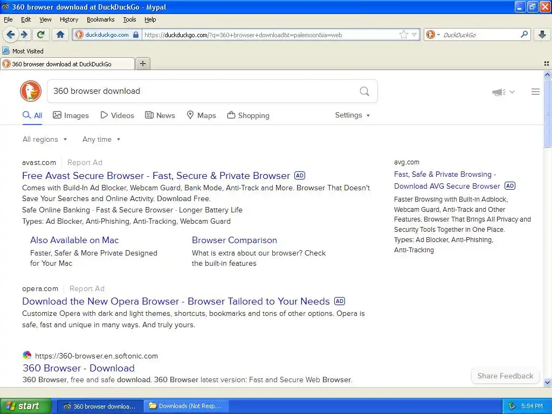This screenshot has width=552, height=414.
Task: Switch to Mypal window in taskbar
Action: point(100,406)
